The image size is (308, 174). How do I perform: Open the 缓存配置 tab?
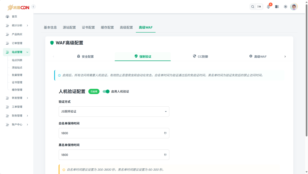[107, 27]
